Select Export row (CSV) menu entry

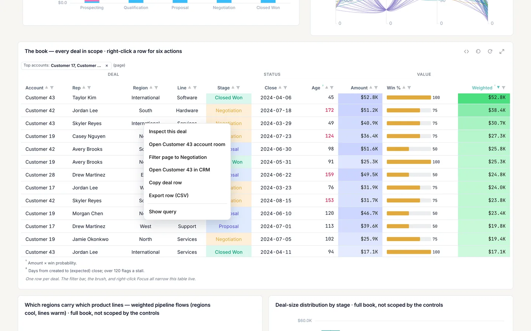[x=187, y=195]
